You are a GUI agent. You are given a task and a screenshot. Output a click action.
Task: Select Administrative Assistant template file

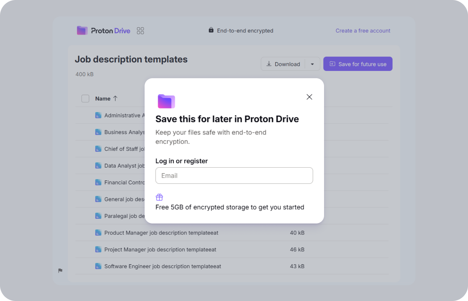(124, 115)
